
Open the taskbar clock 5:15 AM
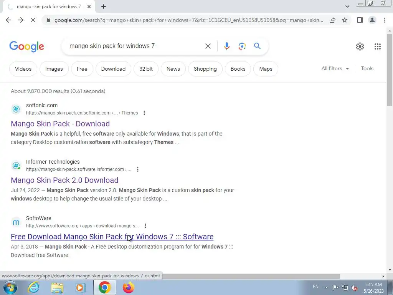pyautogui.click(x=373, y=287)
